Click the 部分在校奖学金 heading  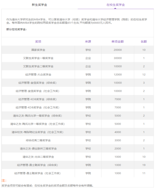click(17, 29)
